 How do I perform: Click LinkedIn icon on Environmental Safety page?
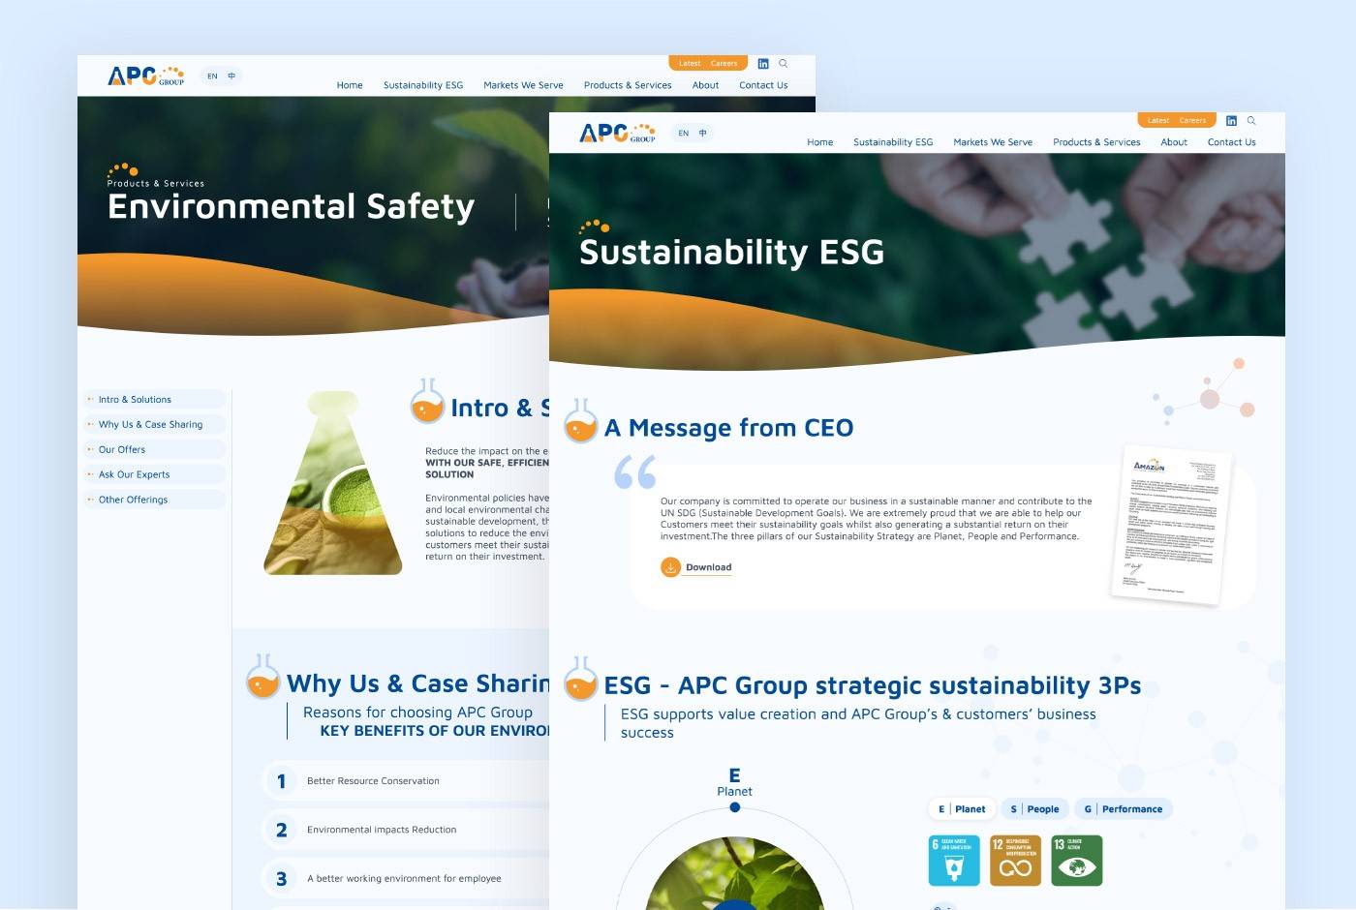coord(763,64)
